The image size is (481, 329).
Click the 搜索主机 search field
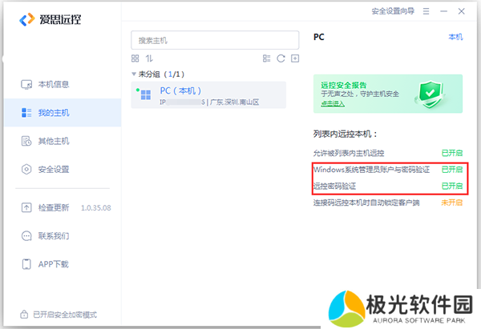pyautogui.click(x=215, y=40)
